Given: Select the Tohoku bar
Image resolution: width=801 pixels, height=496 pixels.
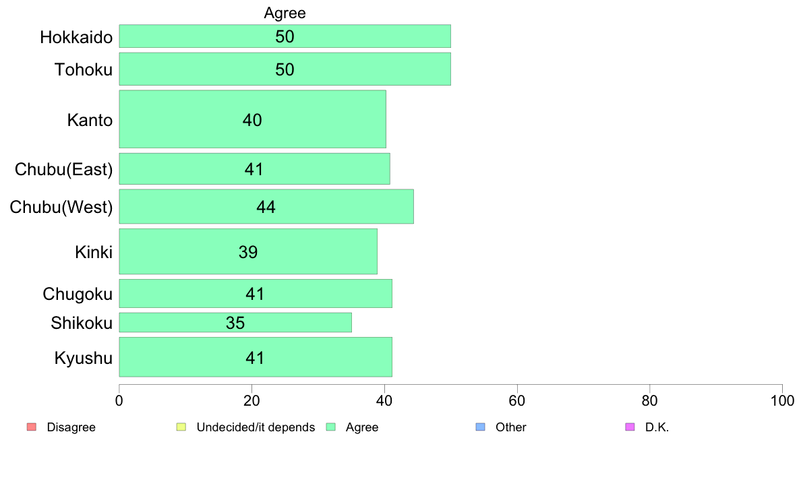Looking at the screenshot, I should click(285, 69).
